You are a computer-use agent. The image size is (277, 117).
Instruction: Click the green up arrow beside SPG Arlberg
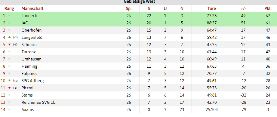click(10, 81)
